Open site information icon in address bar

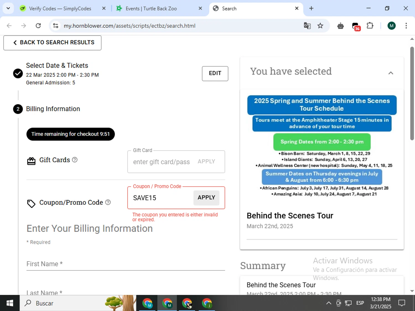coord(56,26)
